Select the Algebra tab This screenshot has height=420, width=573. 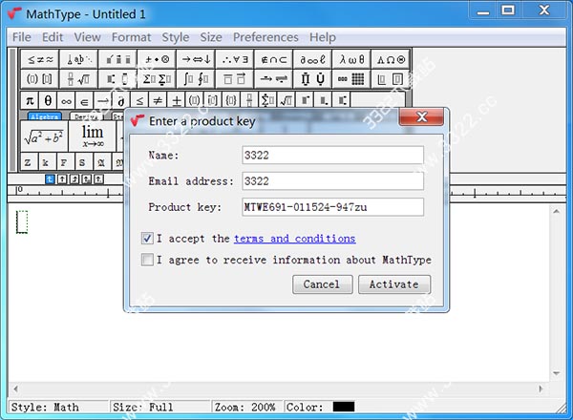click(45, 116)
